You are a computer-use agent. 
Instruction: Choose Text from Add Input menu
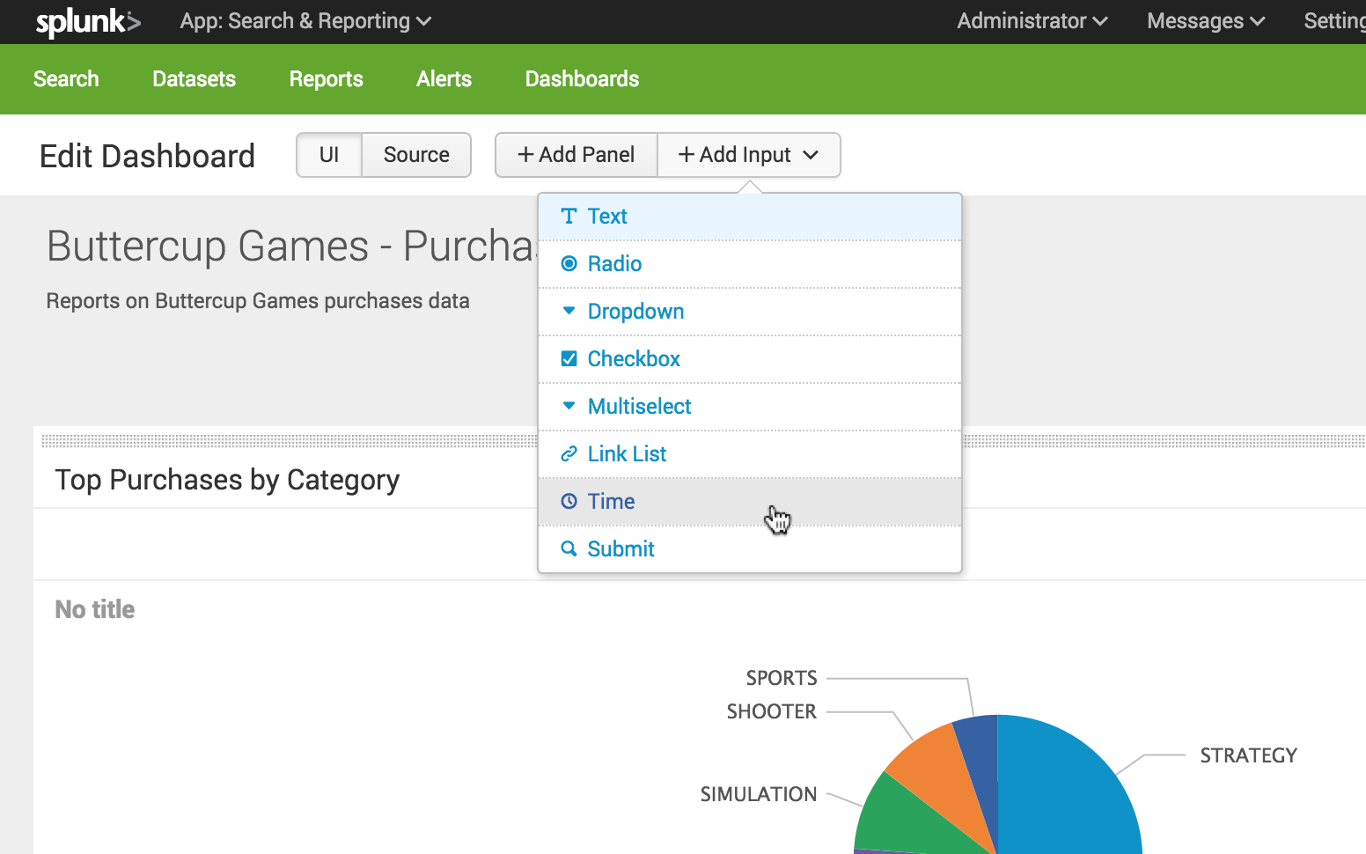point(750,217)
